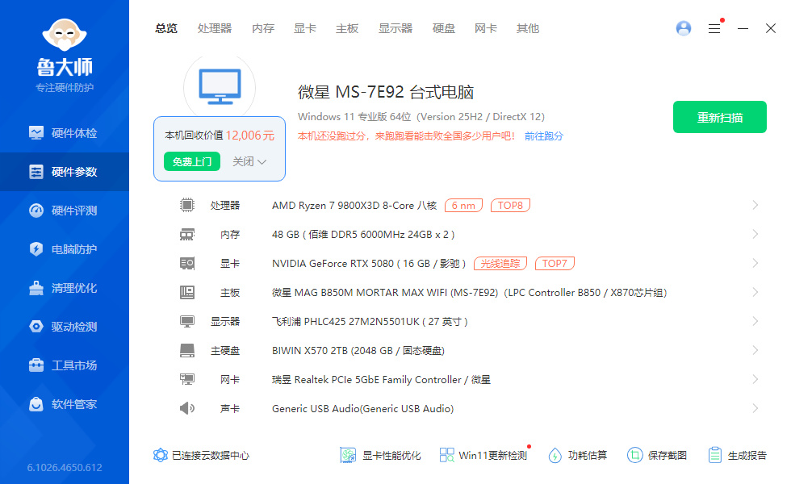Switch to the top 内存 tab
The width and height of the screenshot is (791, 484).
click(263, 29)
